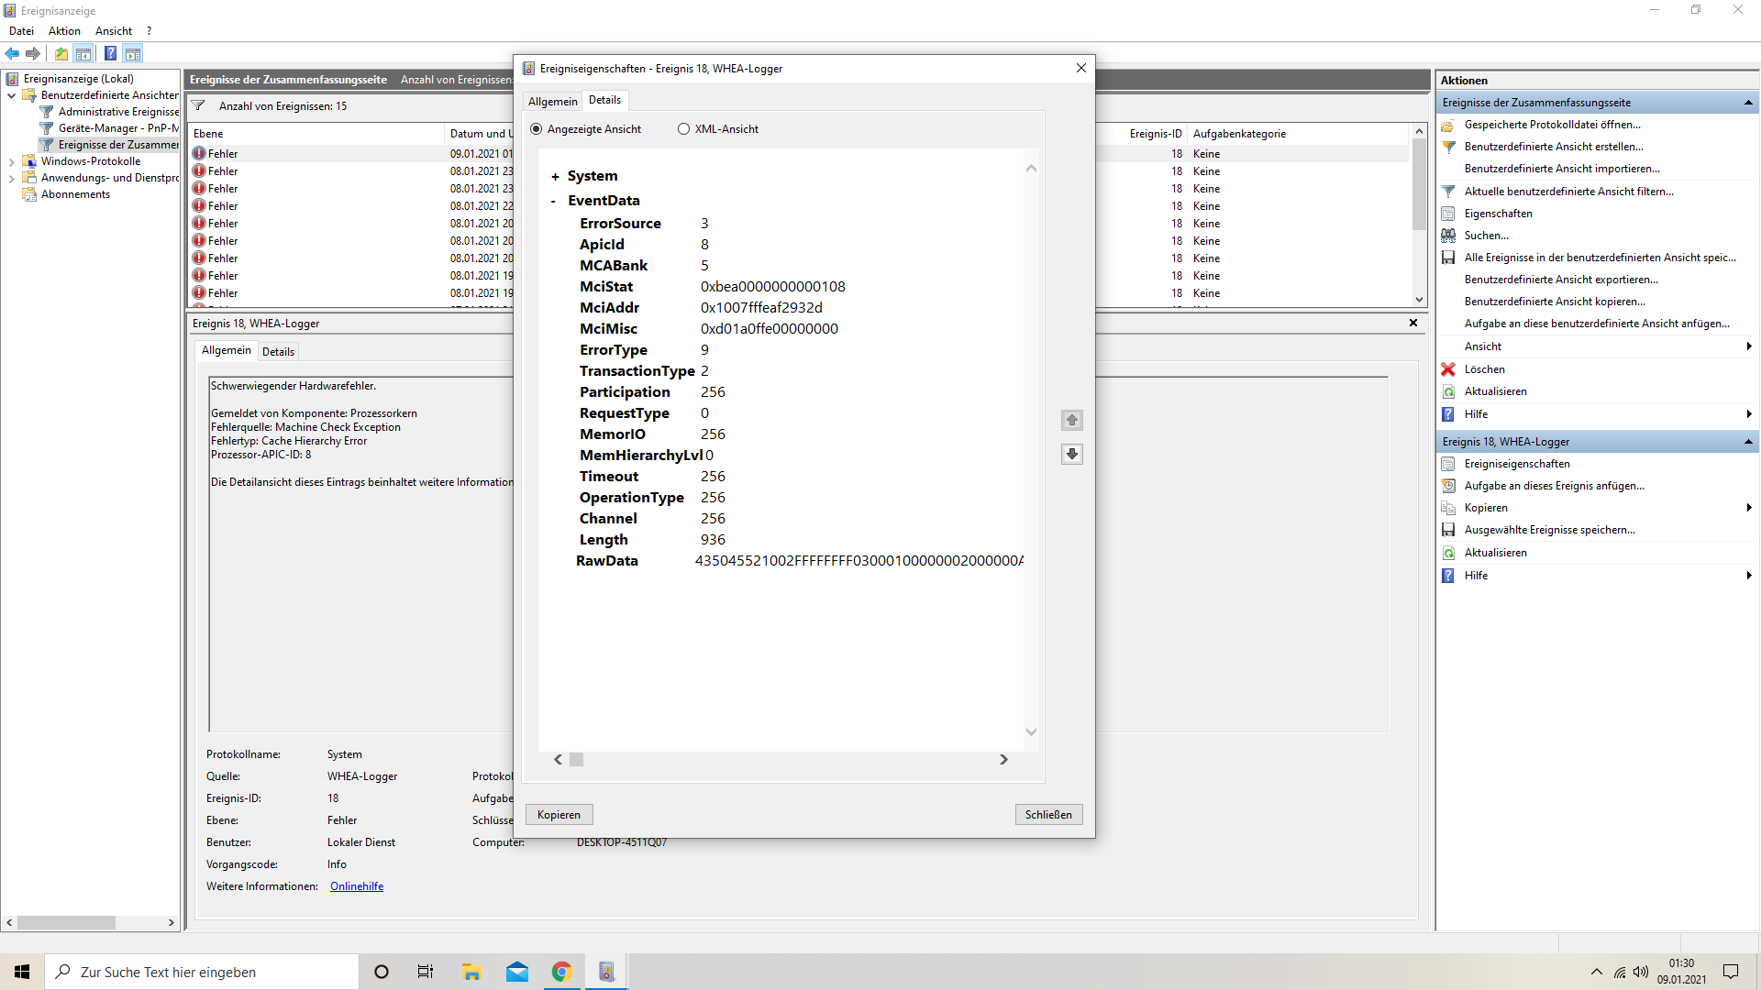Click the Schließen button
Image resolution: width=1761 pixels, height=990 pixels.
click(x=1047, y=815)
